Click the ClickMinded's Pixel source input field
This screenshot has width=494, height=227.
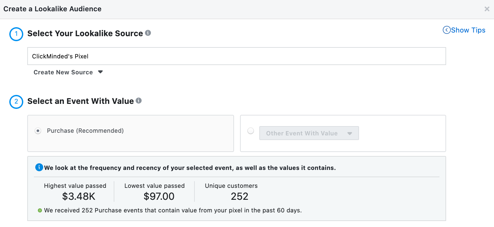click(x=236, y=56)
